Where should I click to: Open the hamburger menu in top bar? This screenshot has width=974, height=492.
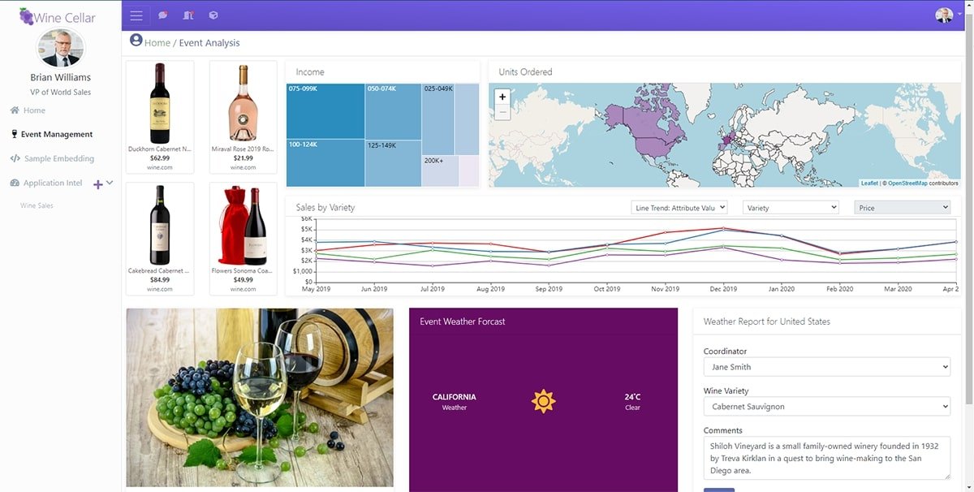point(136,15)
